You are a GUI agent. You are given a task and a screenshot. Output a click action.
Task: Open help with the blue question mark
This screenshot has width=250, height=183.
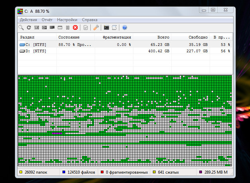(125, 27)
